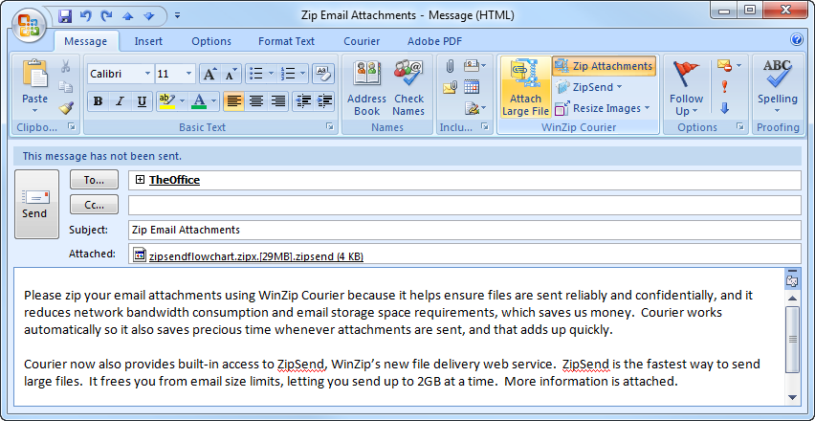The height and width of the screenshot is (421, 815).
Task: Open the numbering style dropdown arrow
Action: point(303,74)
